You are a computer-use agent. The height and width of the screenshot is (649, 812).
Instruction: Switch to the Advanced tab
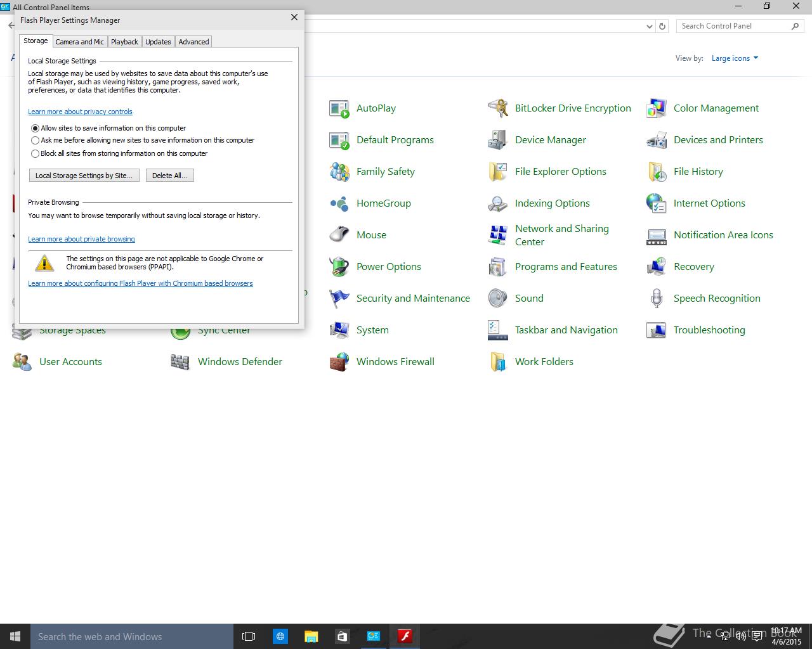coord(193,42)
